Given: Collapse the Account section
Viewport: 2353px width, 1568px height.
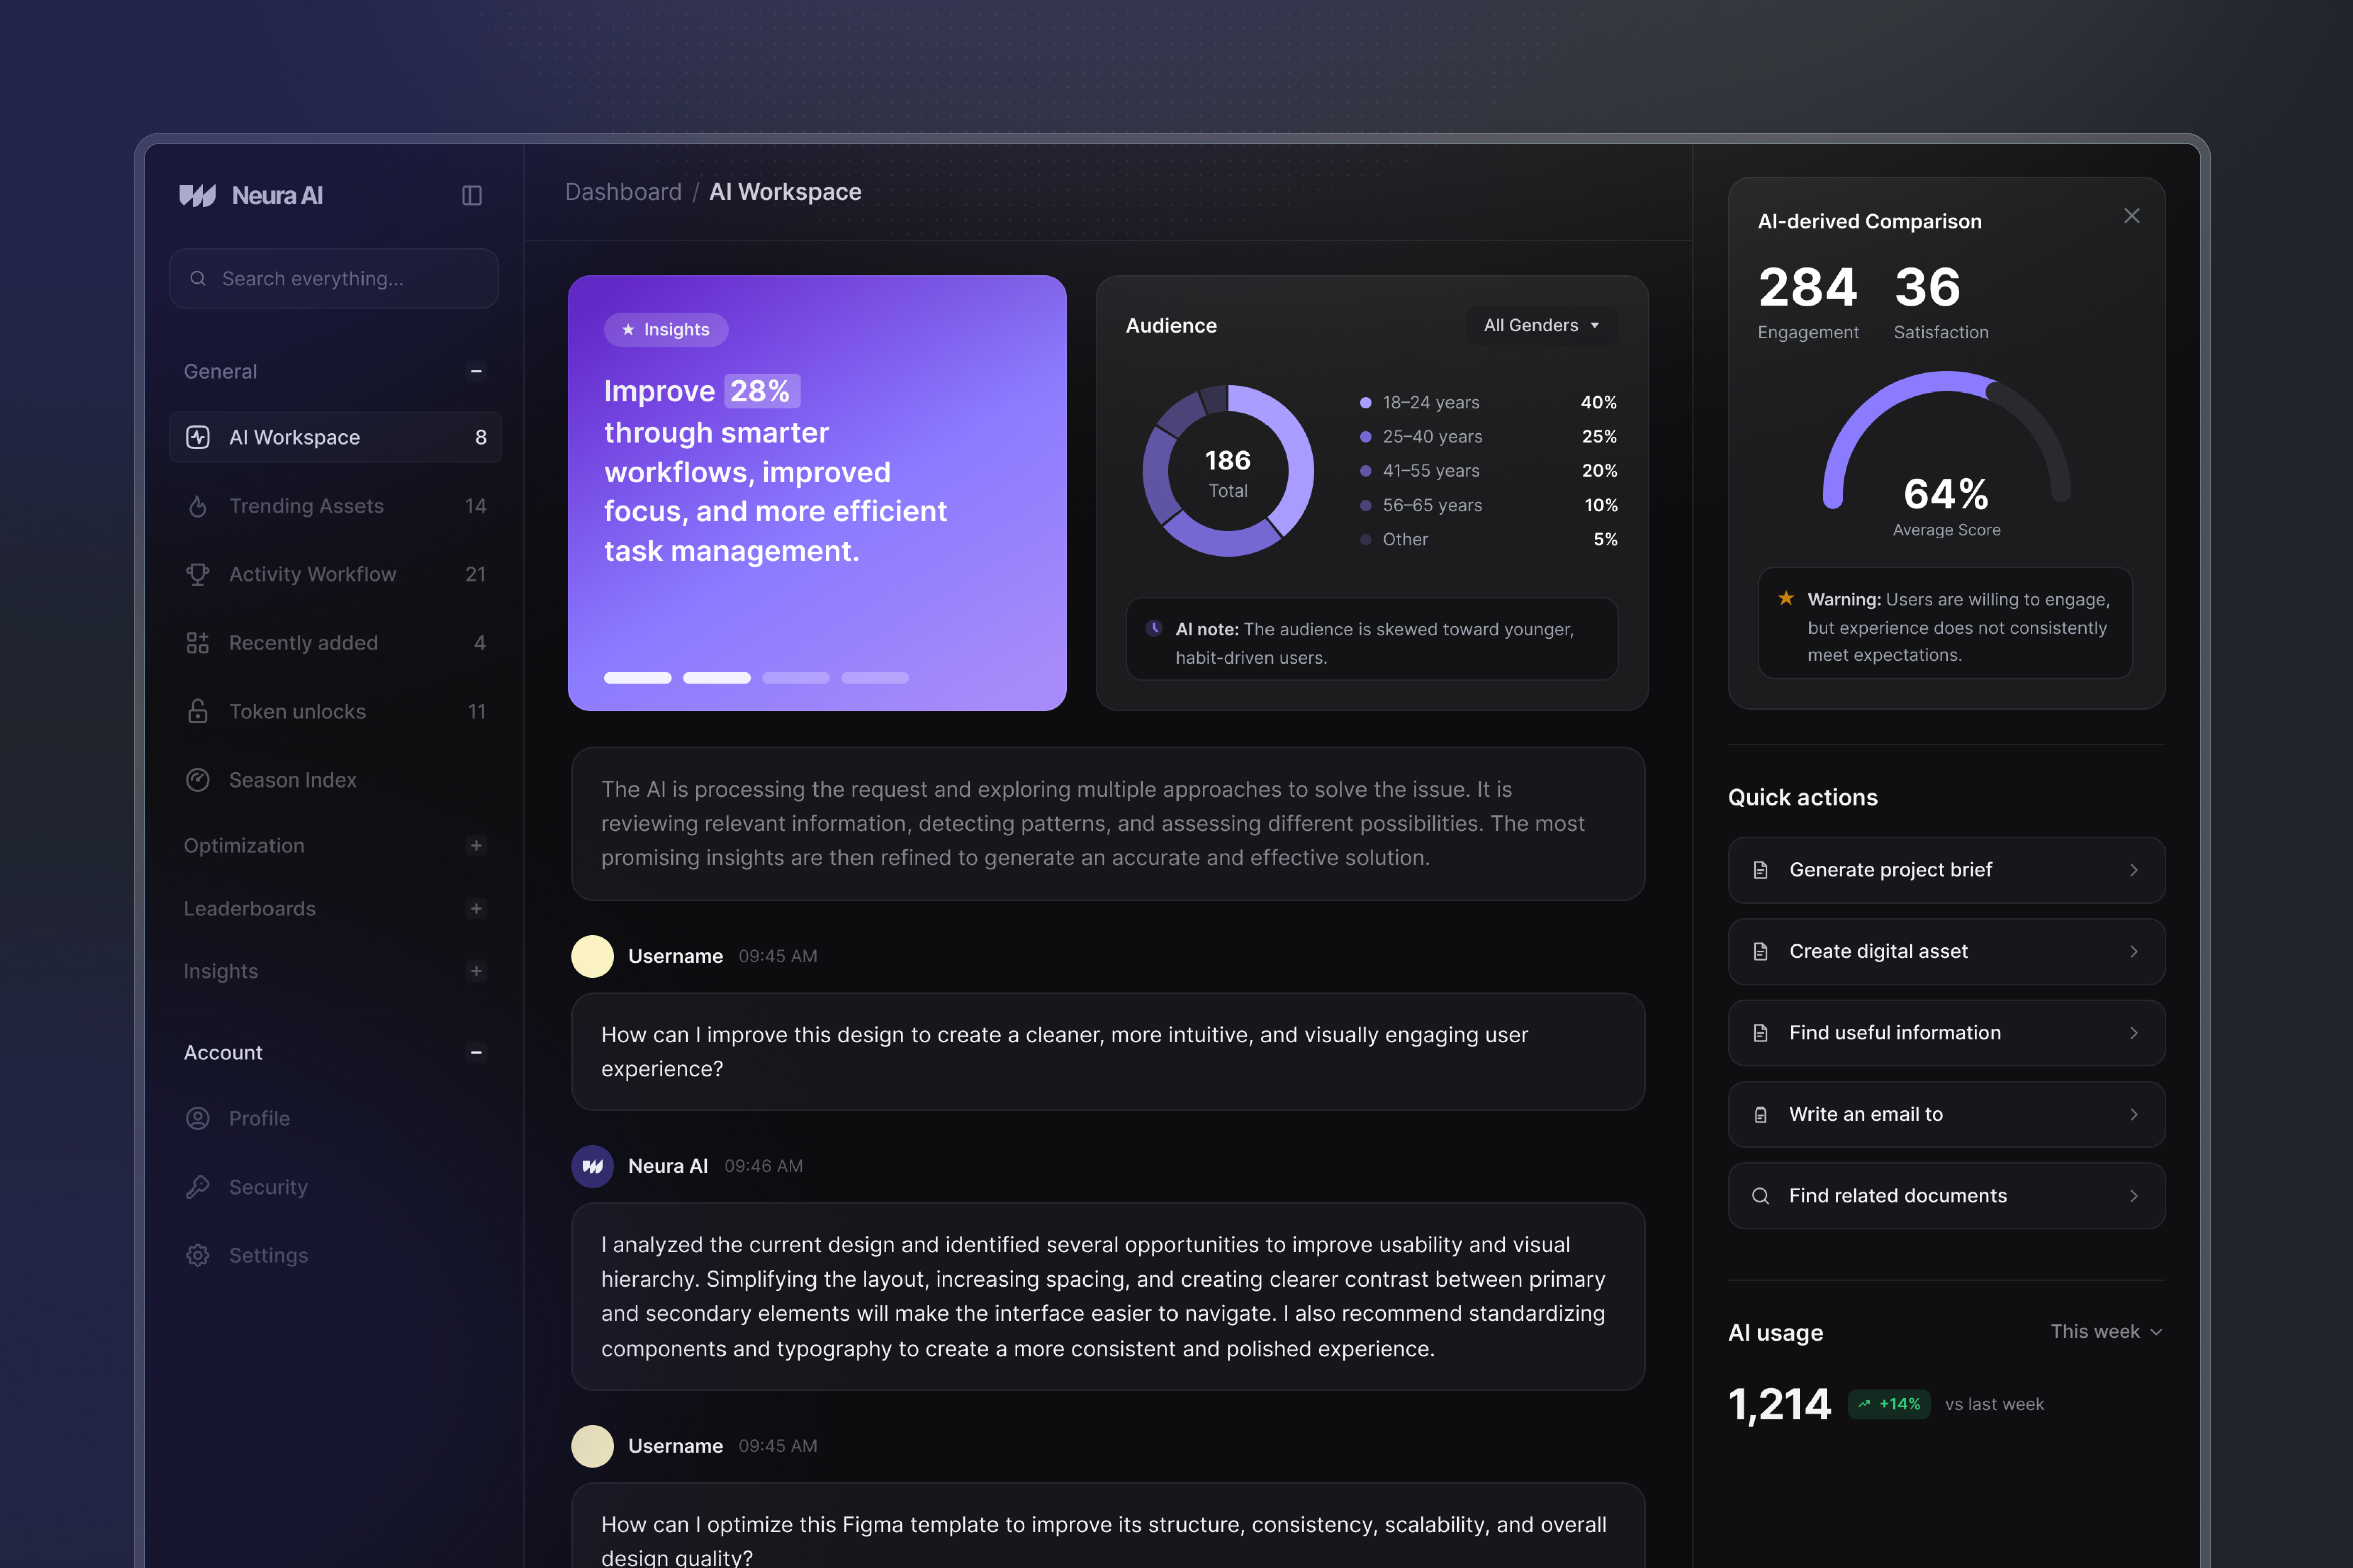Looking at the screenshot, I should [x=476, y=1052].
